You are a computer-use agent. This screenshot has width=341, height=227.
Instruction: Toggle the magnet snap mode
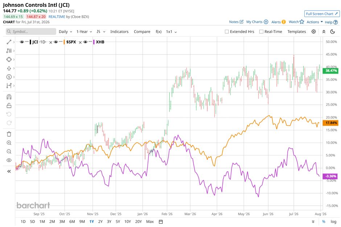[9, 97]
